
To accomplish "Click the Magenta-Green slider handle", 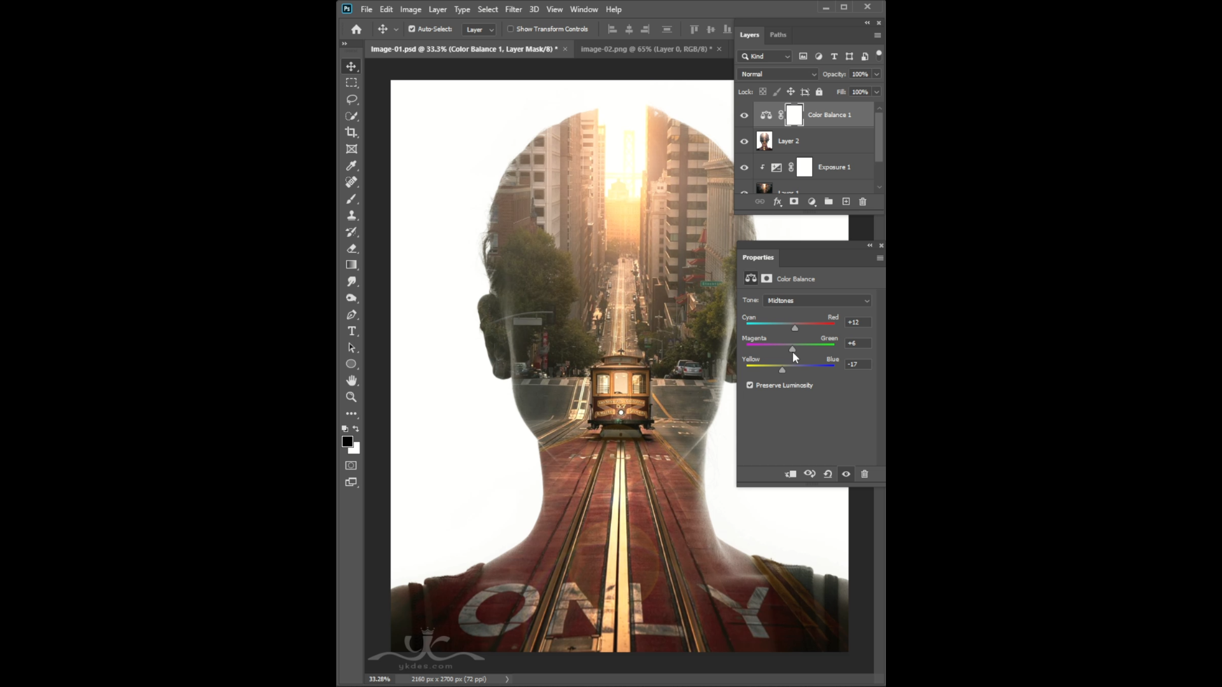I will click(x=792, y=349).
